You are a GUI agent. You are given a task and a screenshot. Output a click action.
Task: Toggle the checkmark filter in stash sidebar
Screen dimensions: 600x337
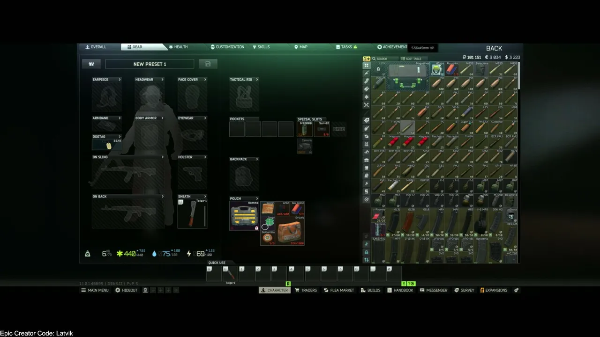367,199
